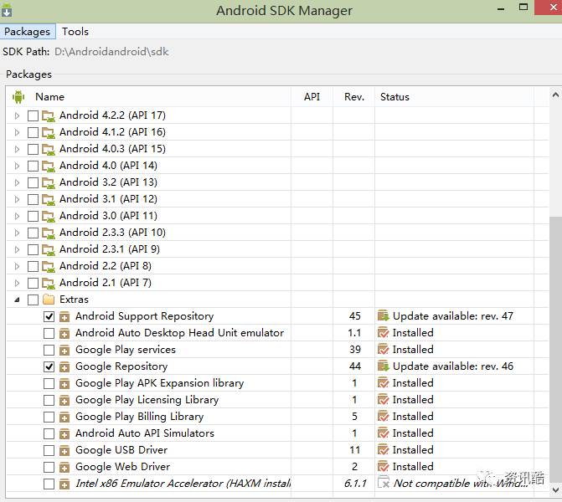Click the Update available: rev. 47 text
This screenshot has height=502, width=562.
[x=453, y=316]
